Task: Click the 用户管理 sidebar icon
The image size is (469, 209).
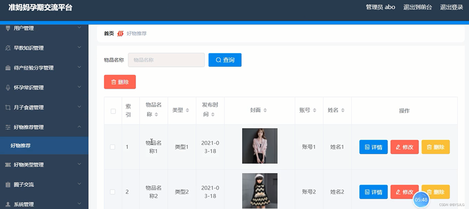Action: click(x=8, y=28)
